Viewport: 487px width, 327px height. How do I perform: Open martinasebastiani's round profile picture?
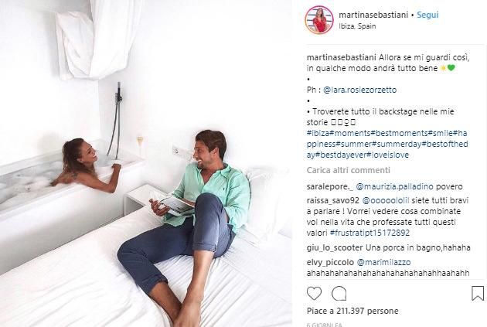(x=319, y=19)
